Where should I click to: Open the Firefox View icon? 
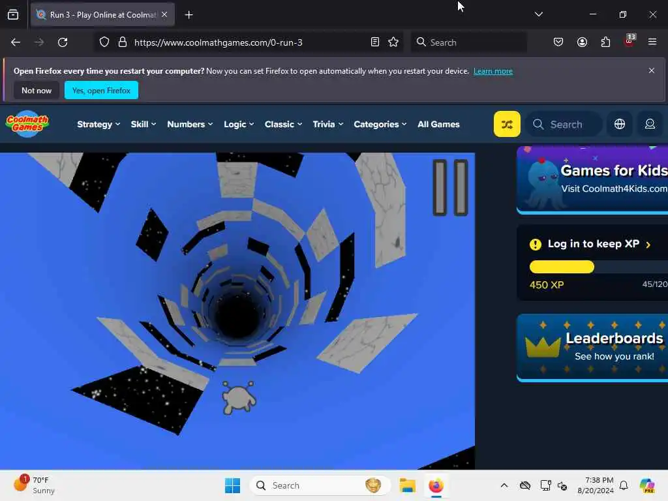[13, 15]
